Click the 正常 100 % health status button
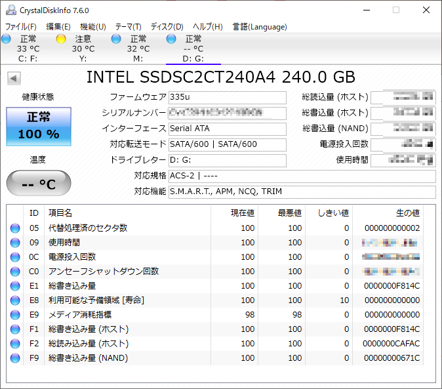 (x=39, y=127)
